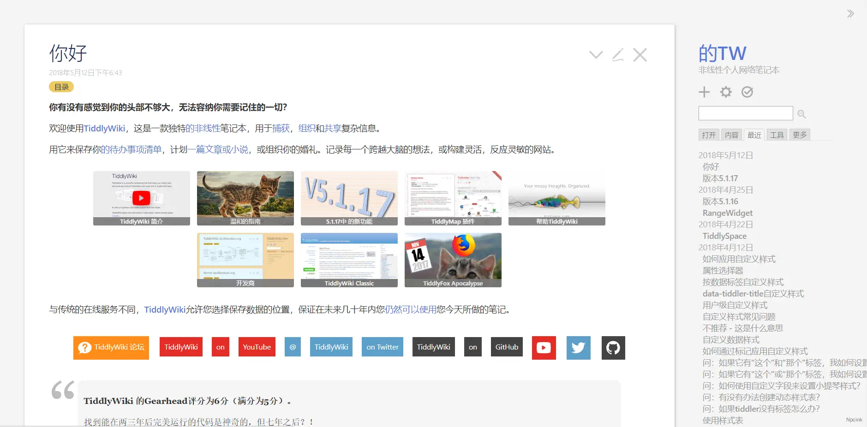Close the 你好 tiddler
The image size is (867, 427).
coord(640,55)
